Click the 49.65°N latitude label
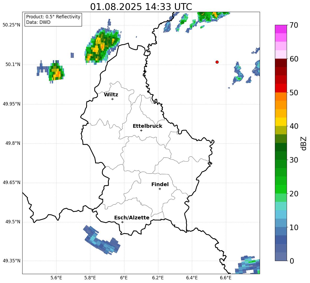 pos(12,182)
